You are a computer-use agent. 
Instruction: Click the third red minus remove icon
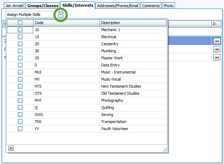pyautogui.click(x=217, y=57)
